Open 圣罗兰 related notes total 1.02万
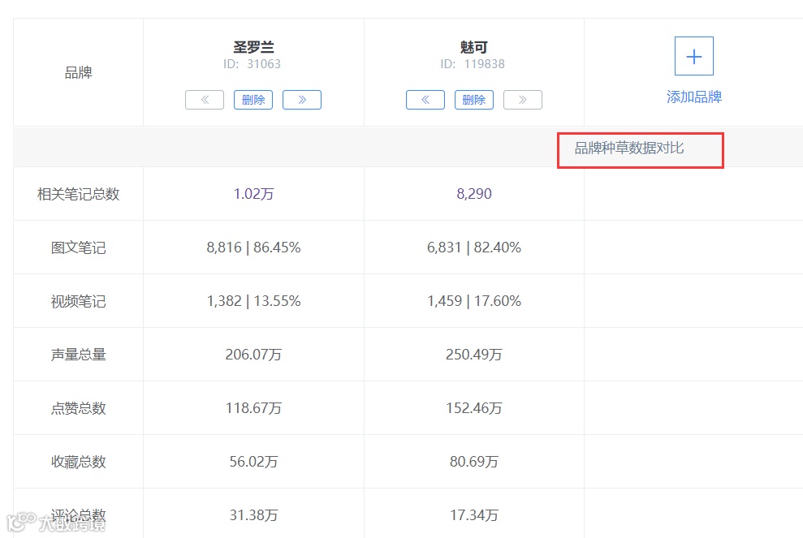This screenshot has height=538, width=803. pos(253,194)
